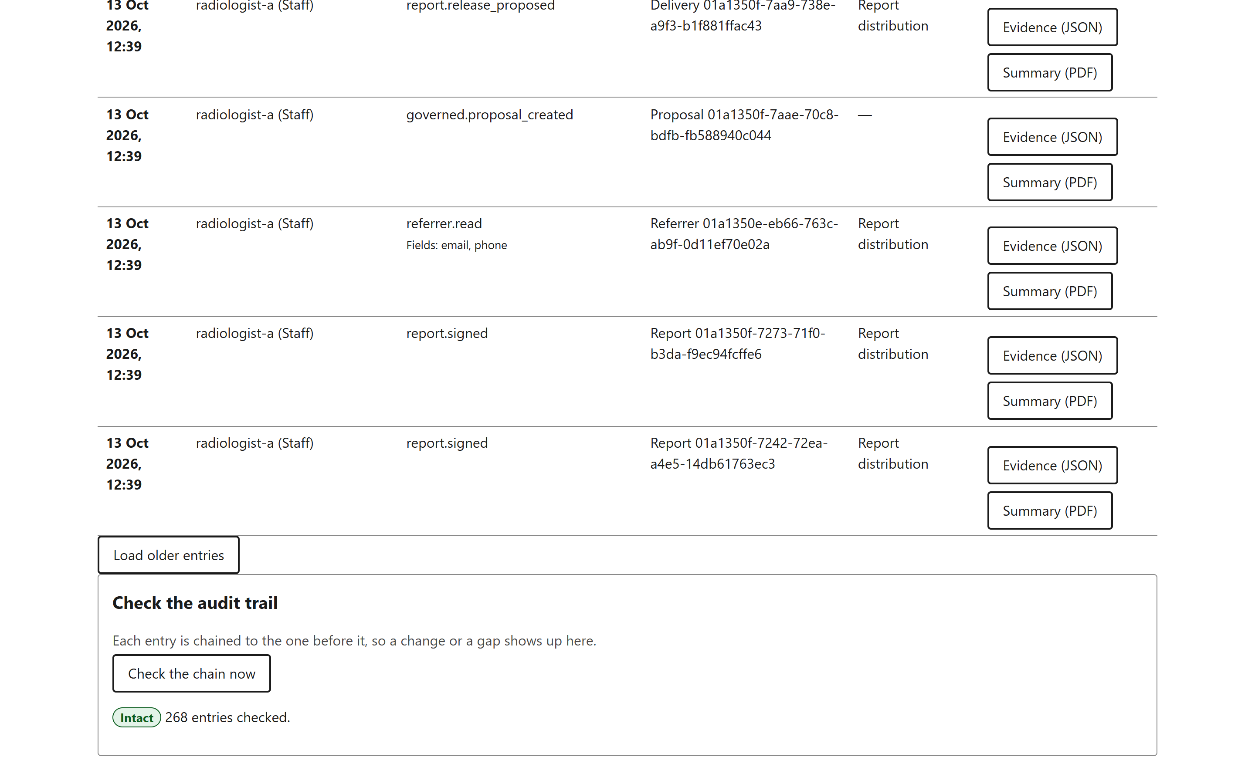The width and height of the screenshot is (1255, 784).
Task: Select Proposal 01a1350f-7aae-70c8 identifier
Action: coord(744,125)
